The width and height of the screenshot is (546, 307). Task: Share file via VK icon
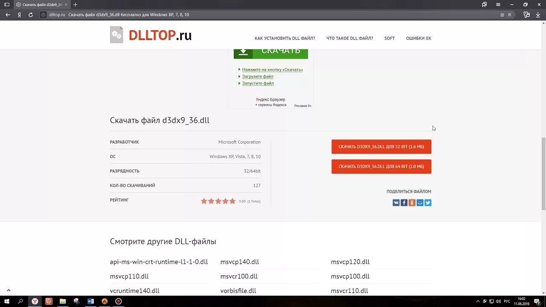pyautogui.click(x=396, y=203)
